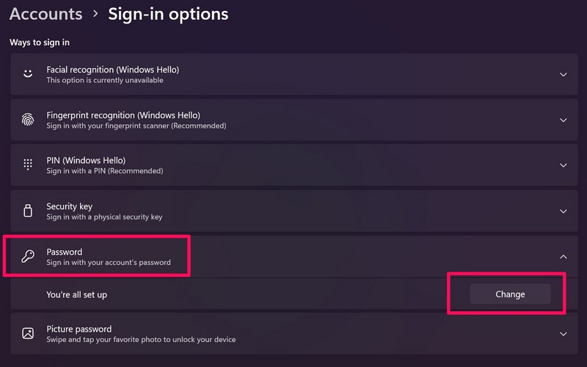Expand the PIN (Windows Hello) chevron
The width and height of the screenshot is (587, 367).
pyautogui.click(x=563, y=165)
